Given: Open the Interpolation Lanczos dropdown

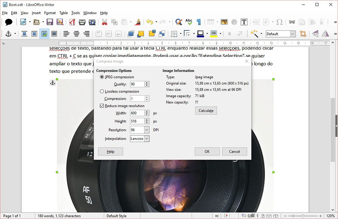Looking at the screenshot, I should 147,139.
